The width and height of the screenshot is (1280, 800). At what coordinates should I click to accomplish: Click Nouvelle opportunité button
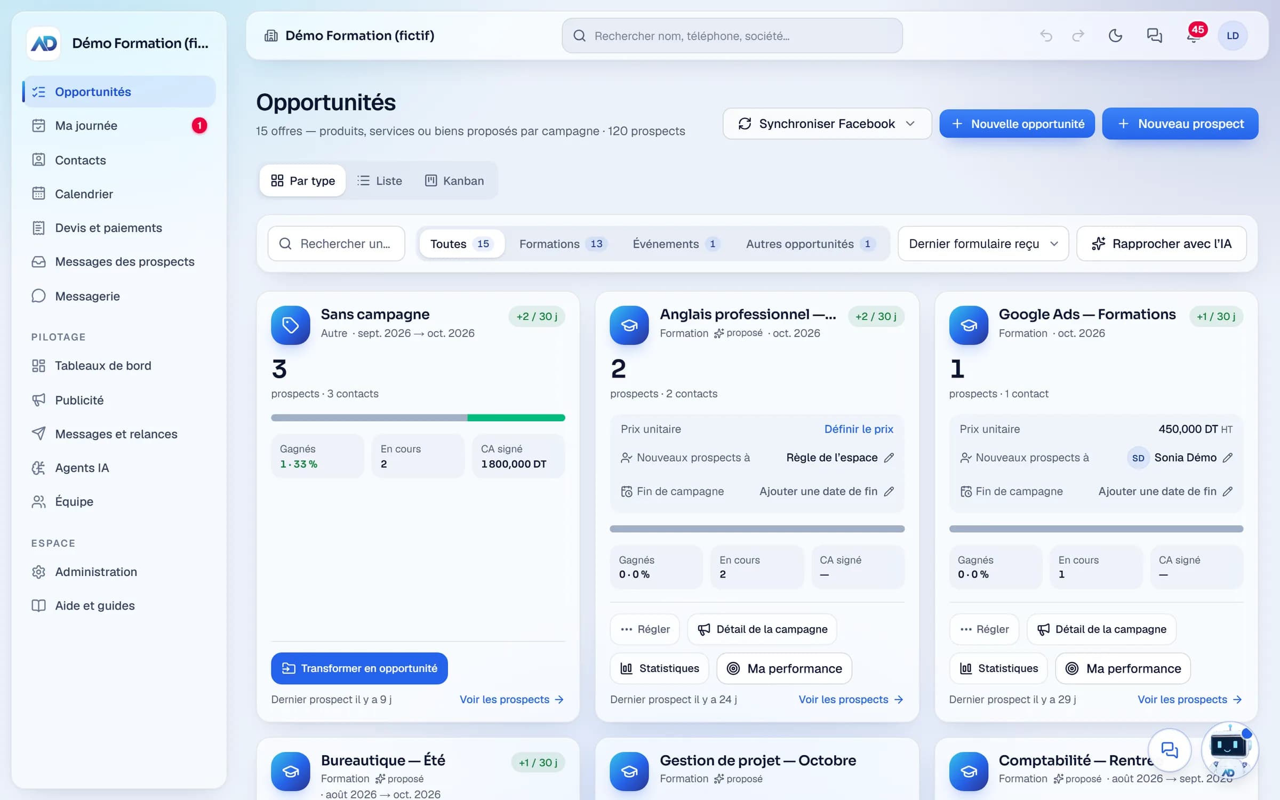pos(1017,124)
